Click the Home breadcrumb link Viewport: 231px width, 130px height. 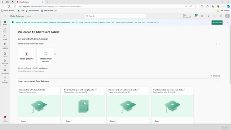[29, 16]
